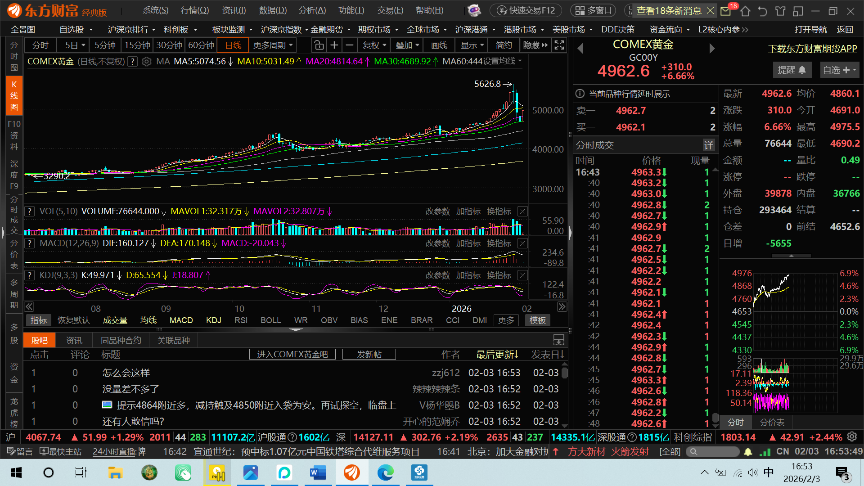
Task: Click 下载东方财富期货APP link
Action: click(x=812, y=49)
